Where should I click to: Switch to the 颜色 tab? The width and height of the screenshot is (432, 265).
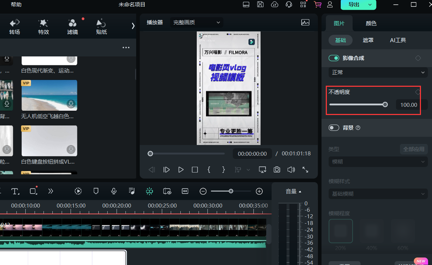tap(371, 24)
